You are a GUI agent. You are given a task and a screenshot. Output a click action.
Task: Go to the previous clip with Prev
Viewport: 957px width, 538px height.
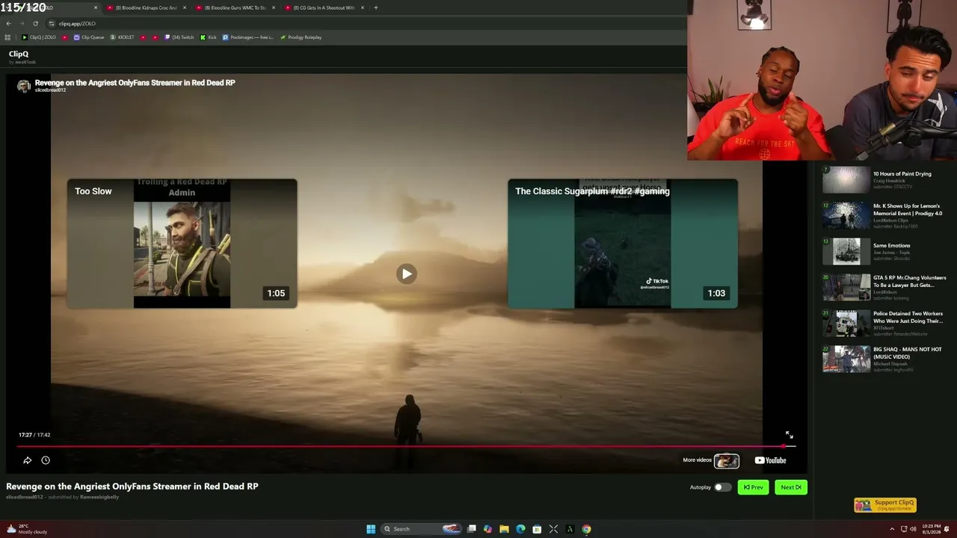point(753,487)
